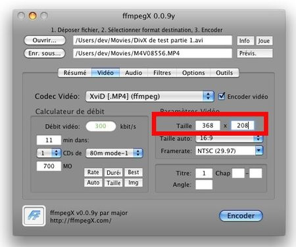This screenshot has width=296, height=247.
Task: Switch to the Résumé tab
Action: (x=75, y=73)
